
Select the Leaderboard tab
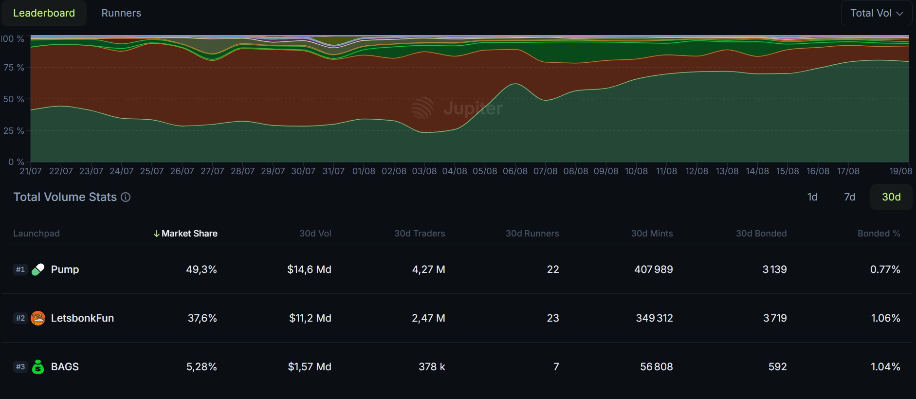click(x=44, y=13)
